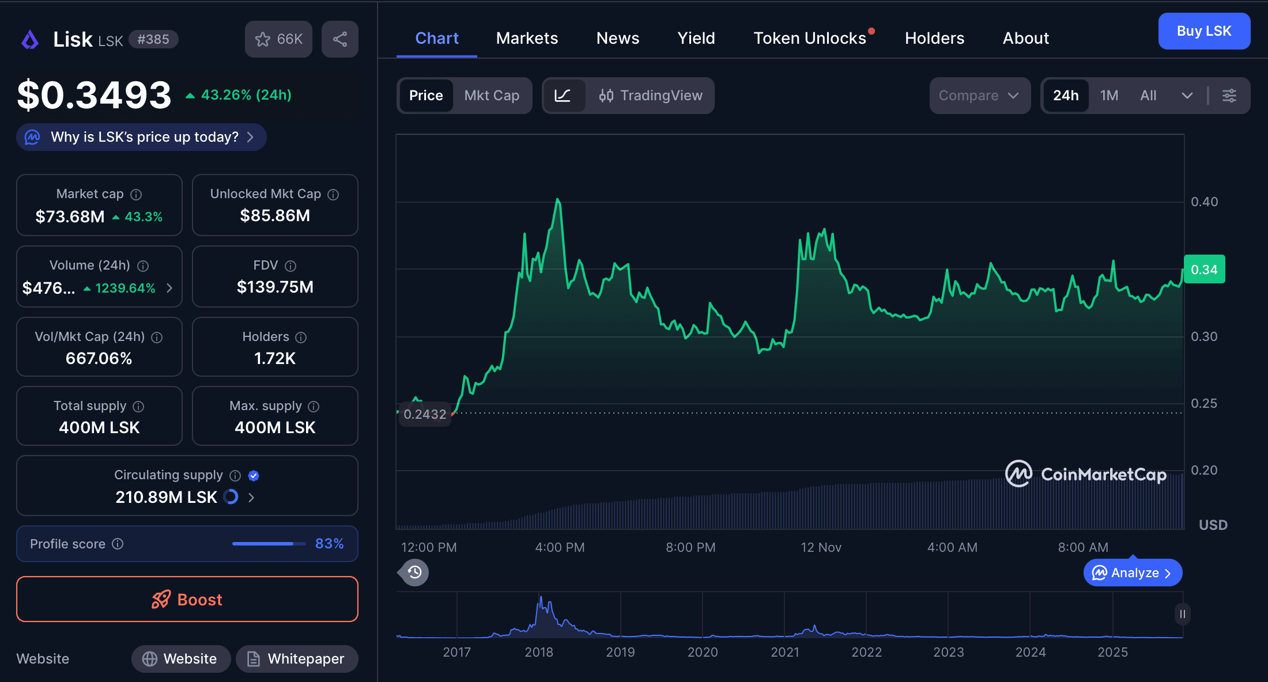Open the share options for Lisk
Screen dimensions: 1268x682
pos(339,39)
